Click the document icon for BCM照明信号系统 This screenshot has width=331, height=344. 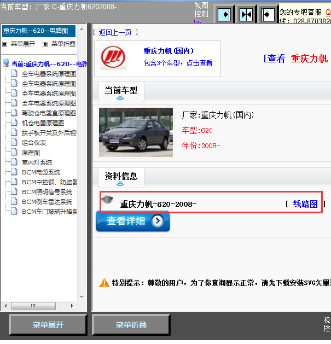(x=14, y=191)
